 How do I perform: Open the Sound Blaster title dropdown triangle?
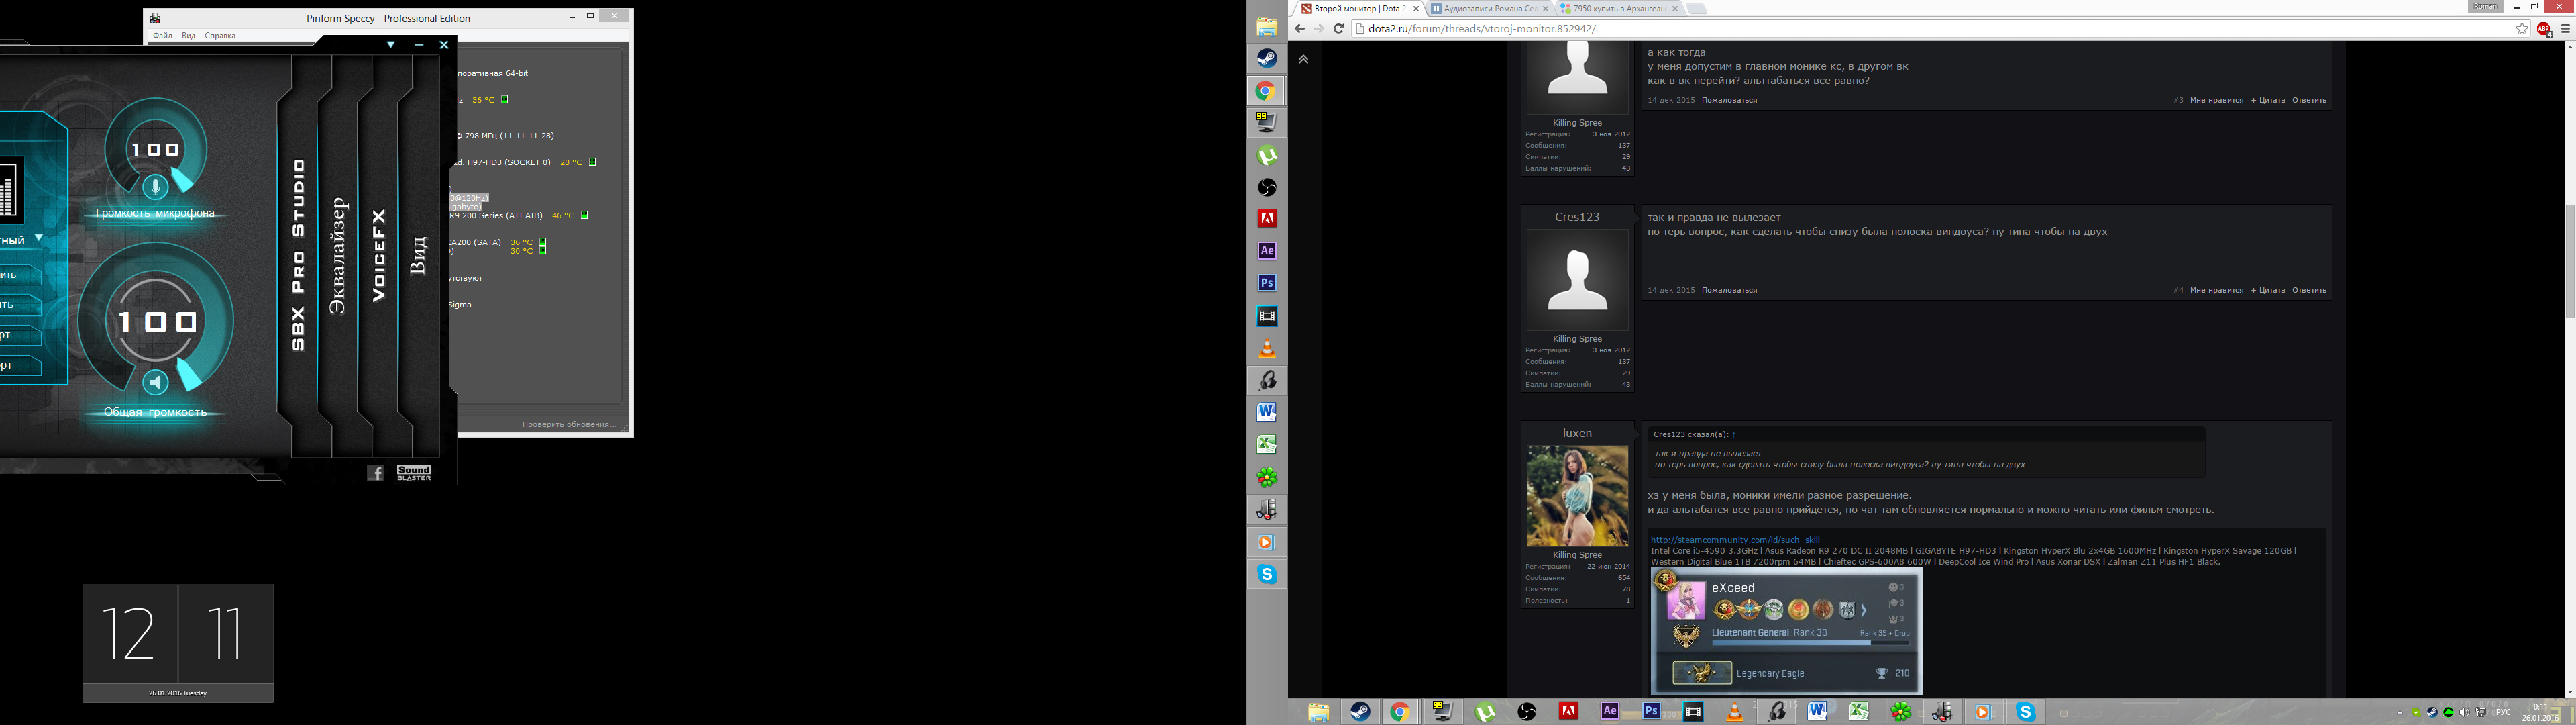click(391, 44)
